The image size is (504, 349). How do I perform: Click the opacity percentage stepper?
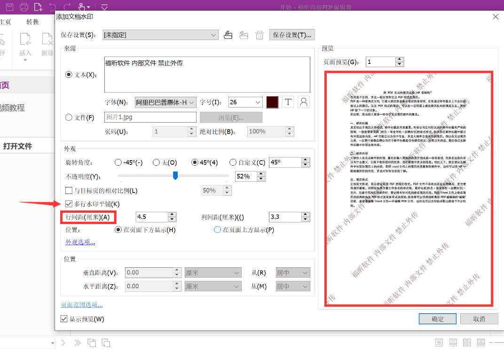261,176
